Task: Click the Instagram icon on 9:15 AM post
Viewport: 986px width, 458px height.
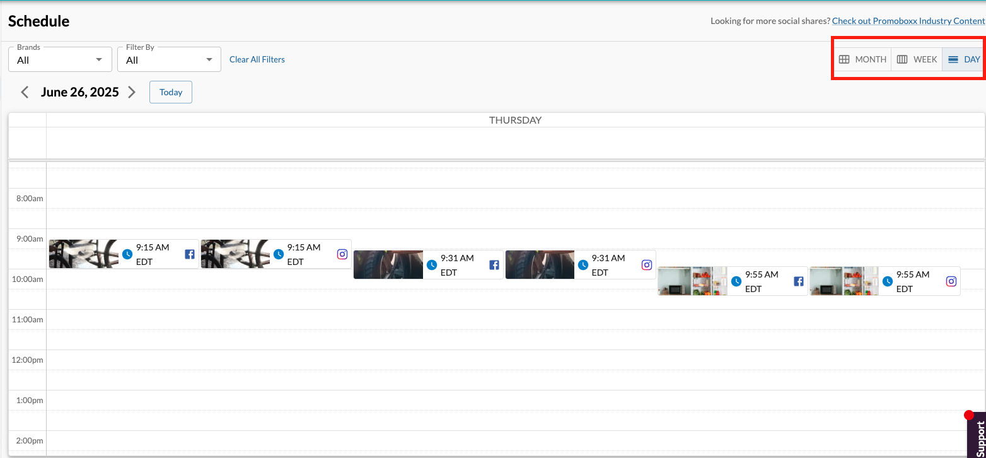Action: point(342,254)
